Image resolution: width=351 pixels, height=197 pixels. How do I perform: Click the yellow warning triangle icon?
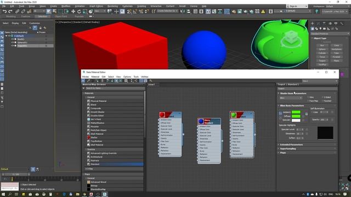click(263, 11)
